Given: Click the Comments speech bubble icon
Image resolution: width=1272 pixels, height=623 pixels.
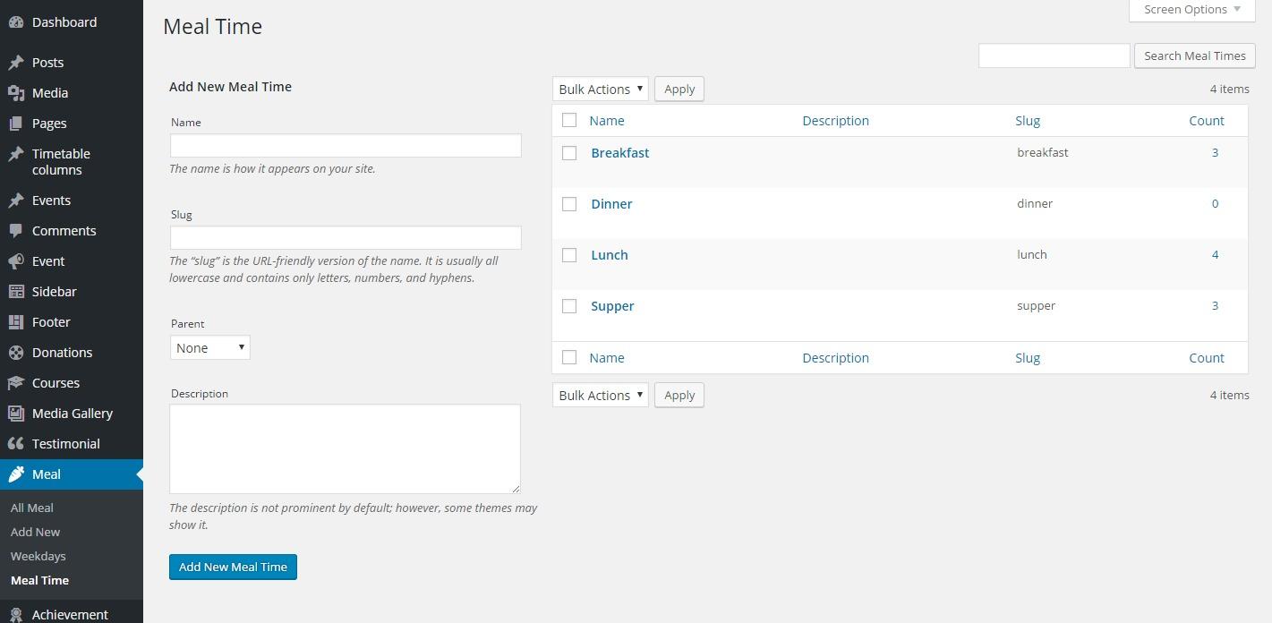Looking at the screenshot, I should pyautogui.click(x=15, y=231).
